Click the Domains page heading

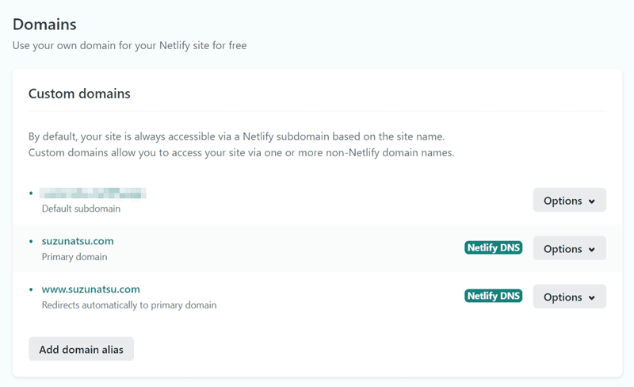(x=45, y=24)
